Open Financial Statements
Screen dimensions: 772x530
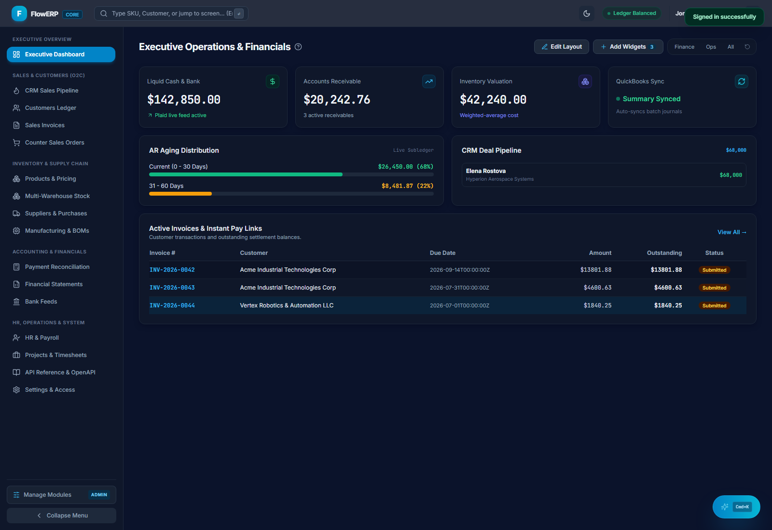(x=61, y=284)
